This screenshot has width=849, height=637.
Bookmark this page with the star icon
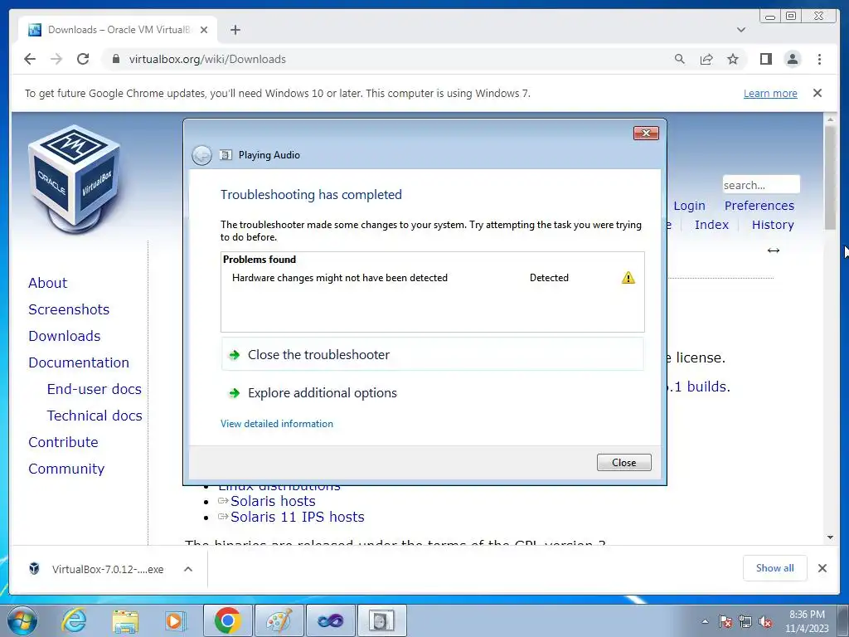(x=733, y=59)
